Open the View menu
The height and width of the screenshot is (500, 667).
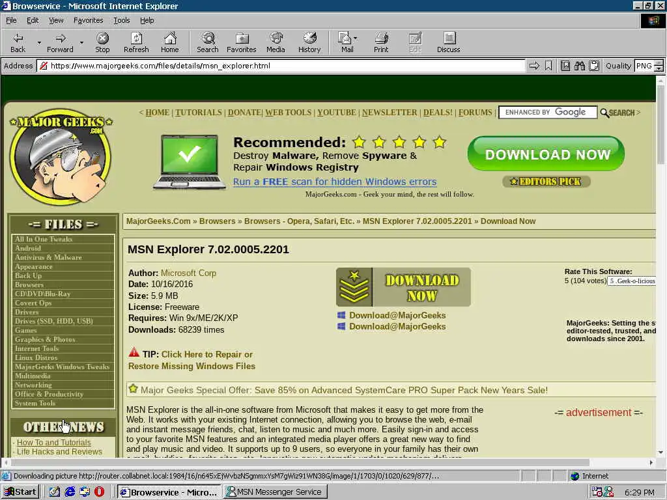coord(56,20)
